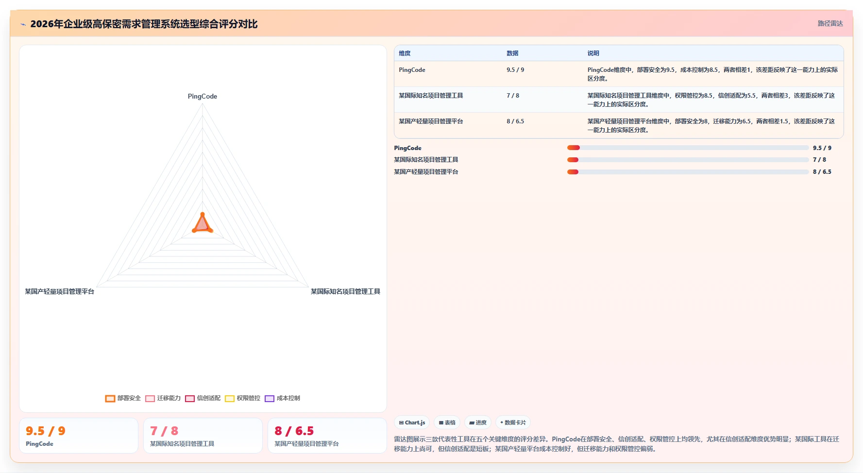The width and height of the screenshot is (863, 473).
Task: Click the top orange data point on the radar
Action: [203, 214]
